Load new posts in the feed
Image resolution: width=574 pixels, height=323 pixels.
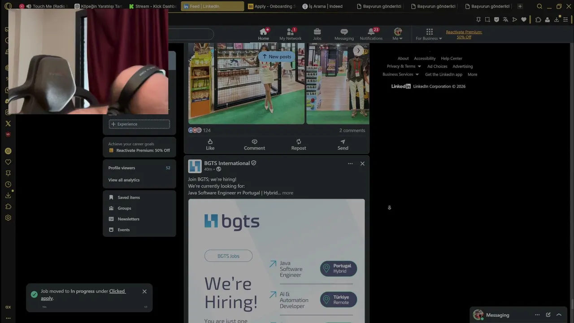[x=277, y=57]
